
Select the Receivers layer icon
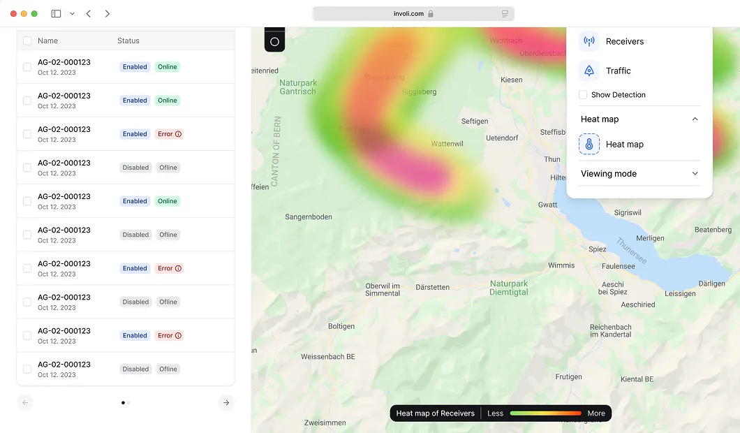[x=589, y=41]
